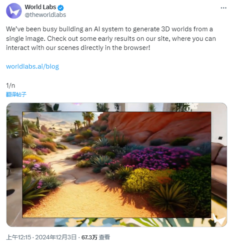Open the World Labs profile avatar
The image size is (233, 244).
[x=14, y=11]
